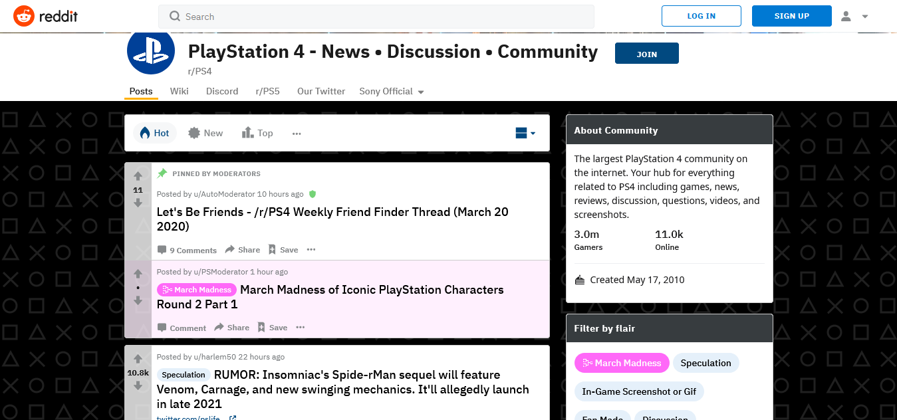Expand the Sony Official dropdown menu
This screenshot has width=897, height=420.
click(x=392, y=91)
